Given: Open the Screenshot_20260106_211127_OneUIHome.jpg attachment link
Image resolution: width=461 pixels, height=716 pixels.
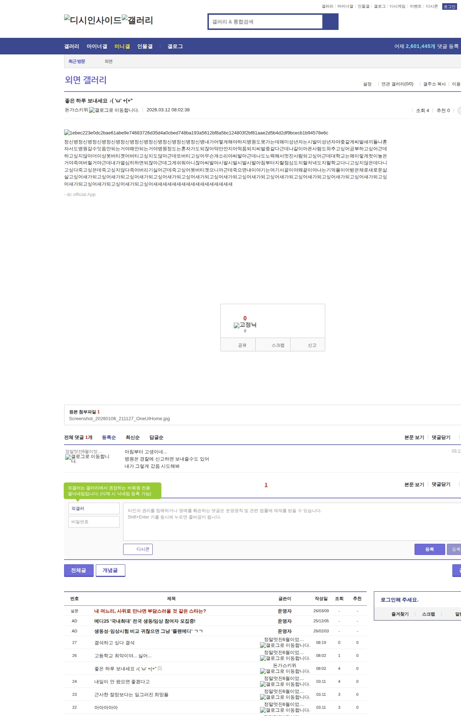Looking at the screenshot, I should click(x=119, y=419).
